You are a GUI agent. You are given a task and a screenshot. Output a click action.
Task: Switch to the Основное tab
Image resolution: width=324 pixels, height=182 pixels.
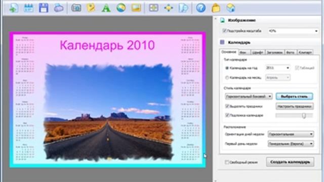click(x=229, y=52)
